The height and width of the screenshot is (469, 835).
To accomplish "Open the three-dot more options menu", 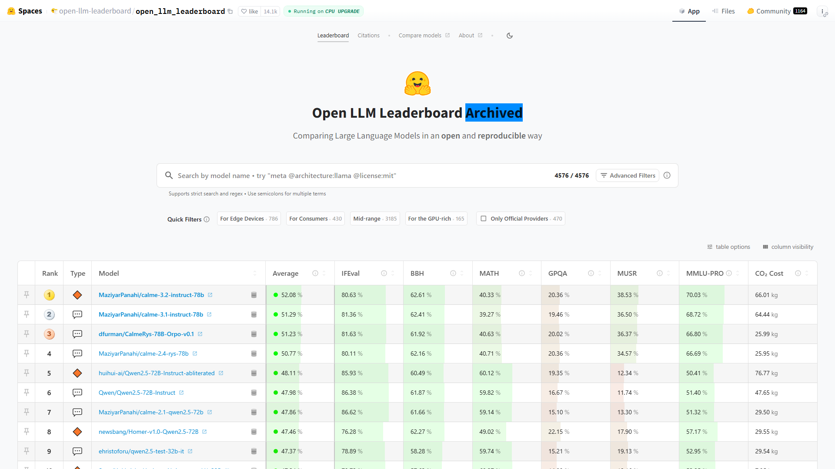I will point(822,11).
